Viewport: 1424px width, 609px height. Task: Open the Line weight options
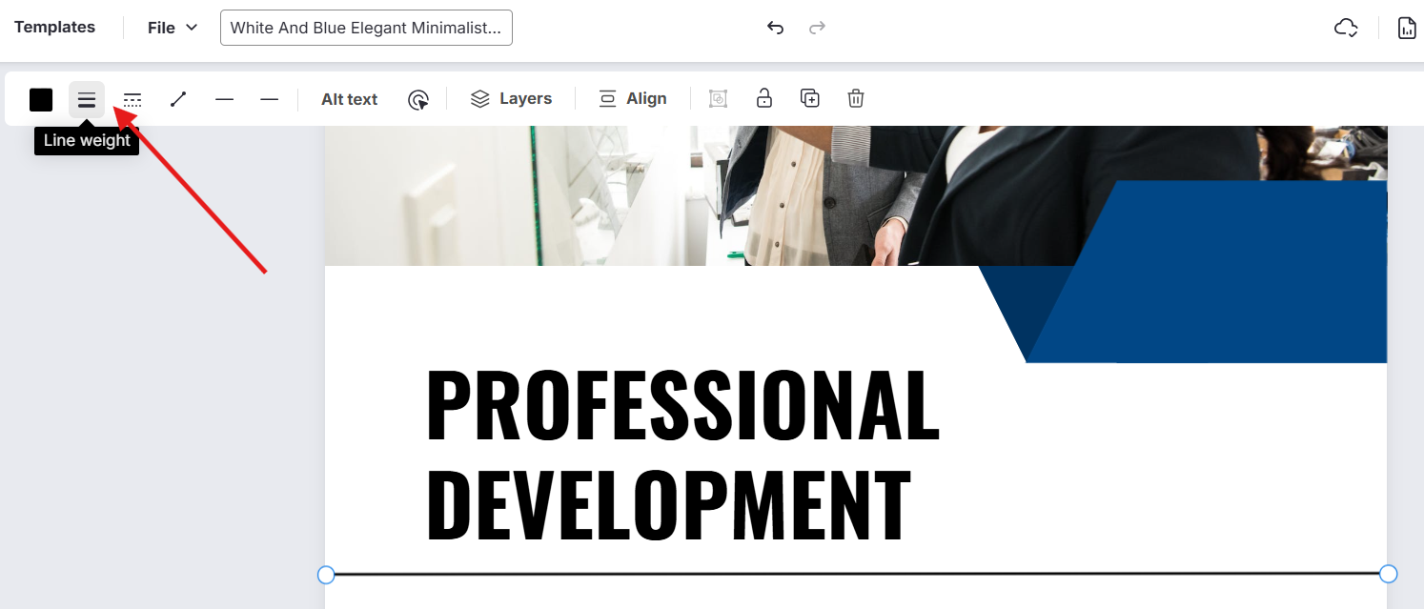(87, 99)
